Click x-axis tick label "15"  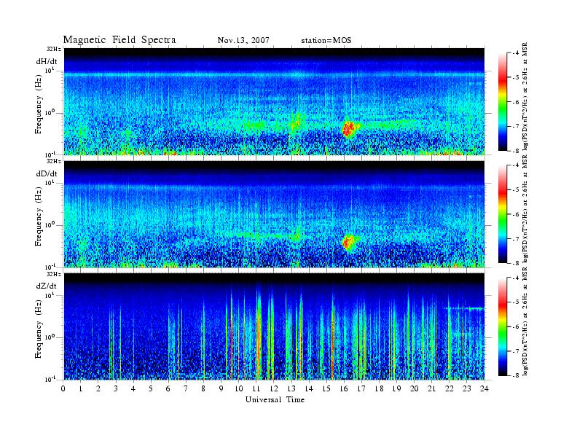(x=326, y=388)
